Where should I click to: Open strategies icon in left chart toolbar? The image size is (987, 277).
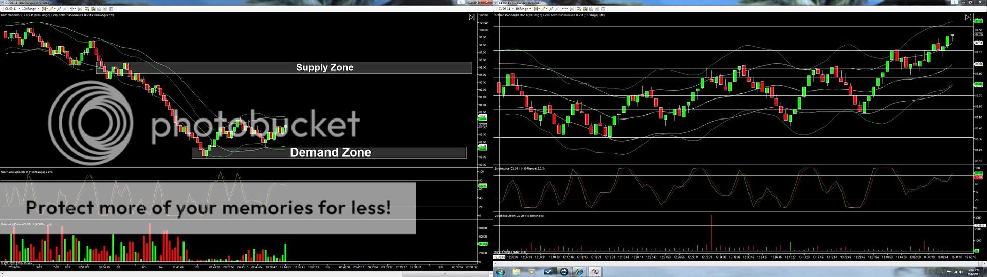tap(99, 9)
